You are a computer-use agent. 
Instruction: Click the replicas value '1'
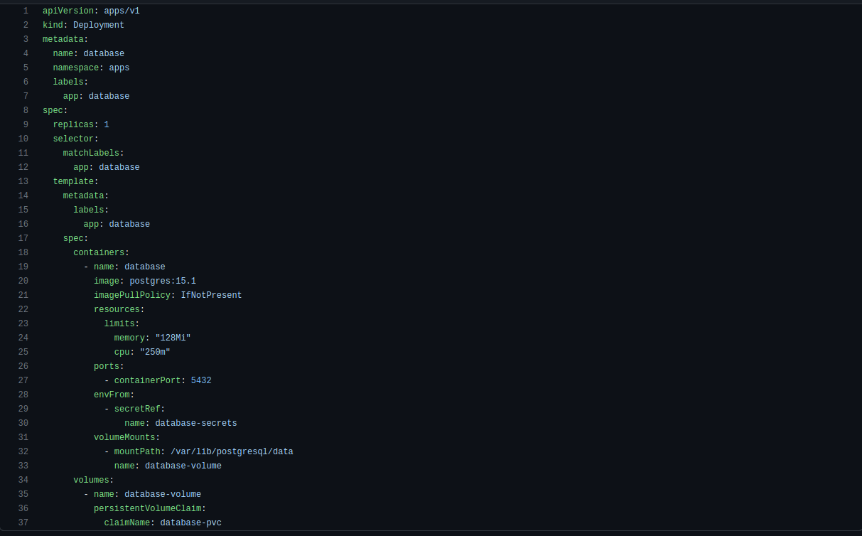[107, 124]
